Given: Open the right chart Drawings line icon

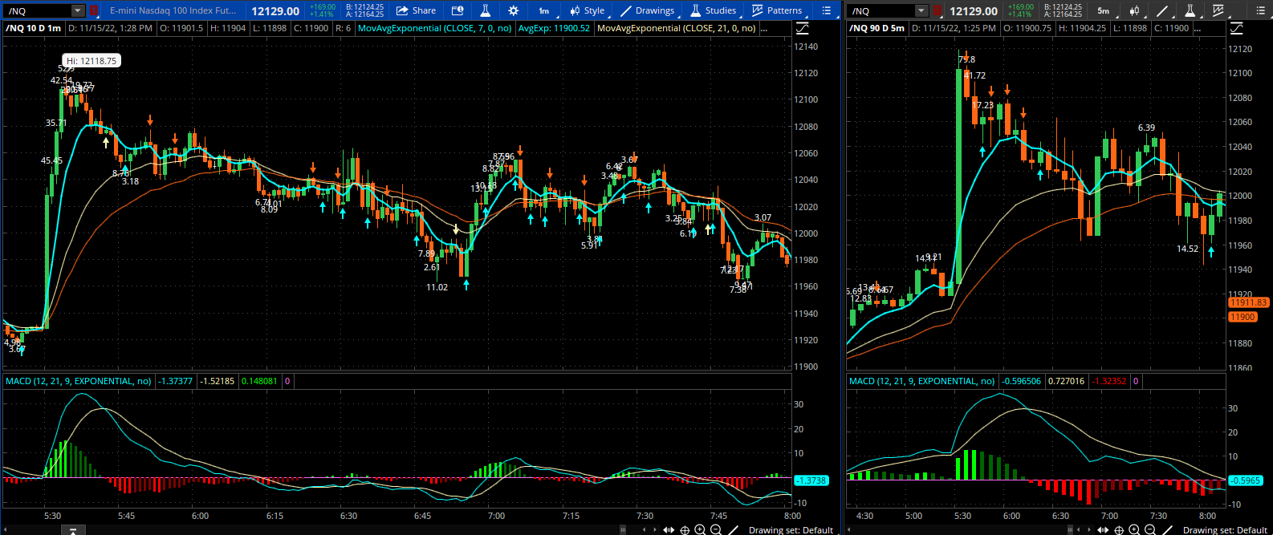Looking at the screenshot, I should pyautogui.click(x=1162, y=10).
